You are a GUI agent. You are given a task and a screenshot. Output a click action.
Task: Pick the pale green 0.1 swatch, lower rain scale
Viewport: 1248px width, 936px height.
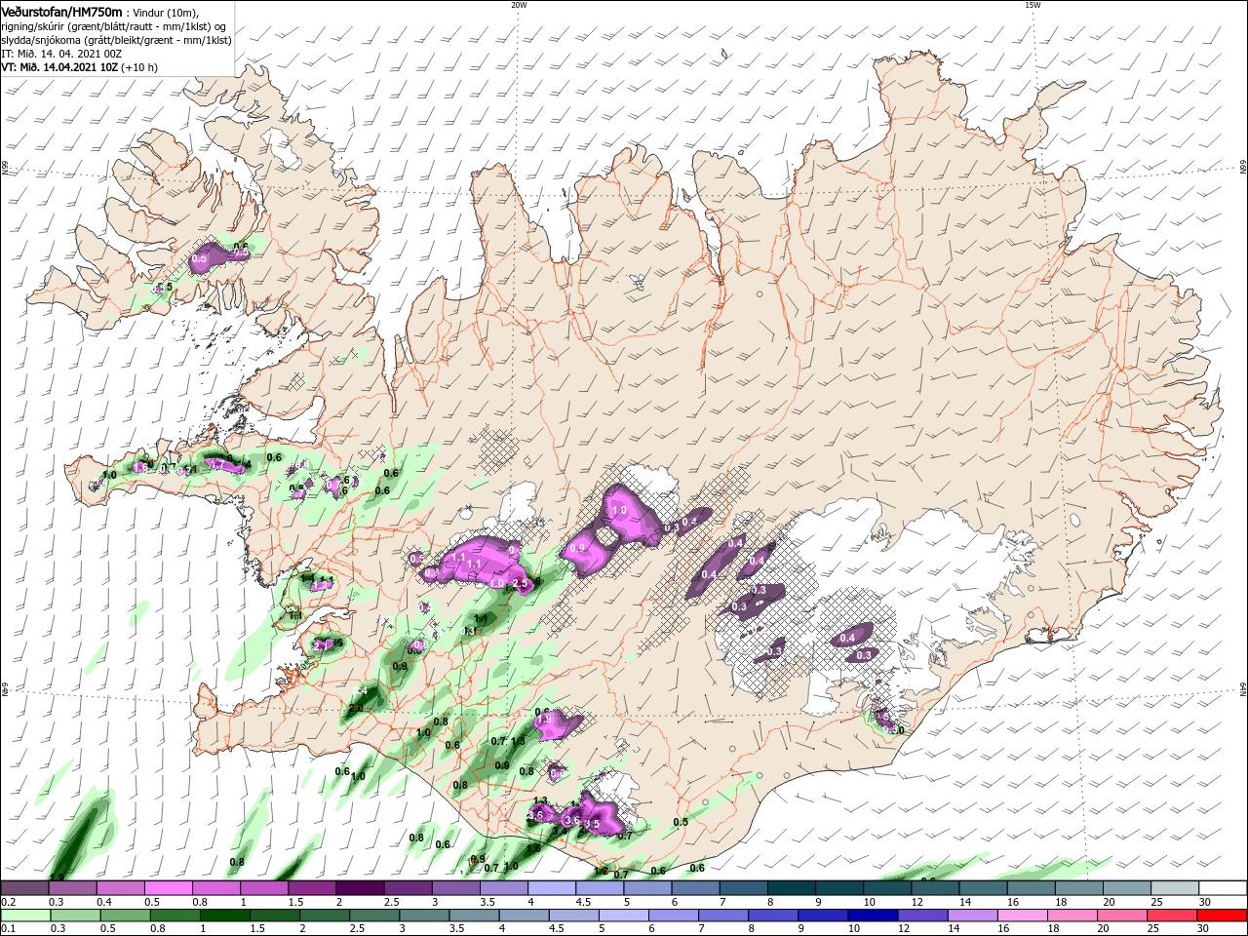pos(25,916)
